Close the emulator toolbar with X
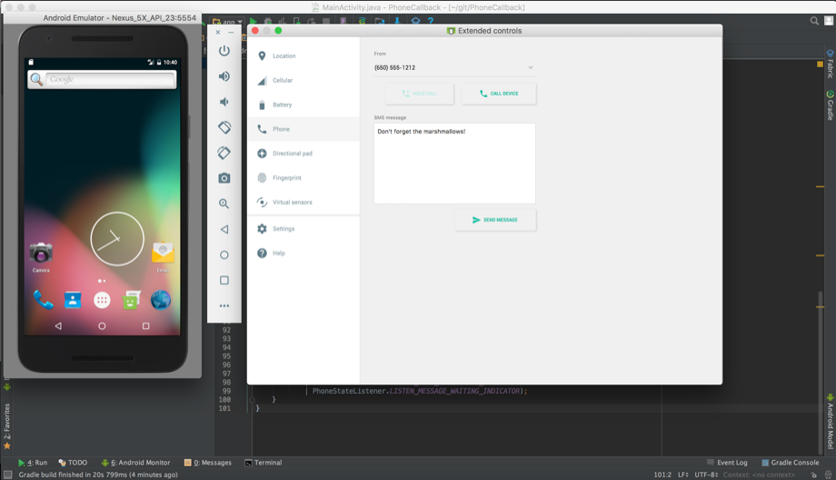 (x=218, y=32)
